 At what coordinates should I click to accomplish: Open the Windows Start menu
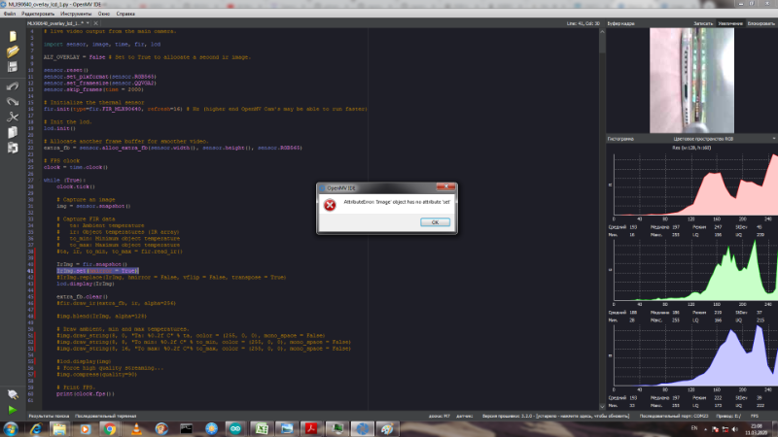point(11,428)
